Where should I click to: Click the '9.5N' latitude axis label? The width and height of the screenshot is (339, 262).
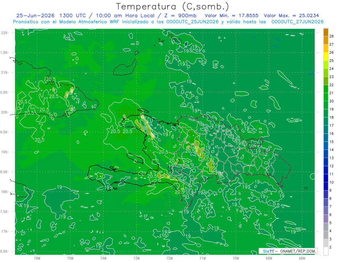click(4, 132)
